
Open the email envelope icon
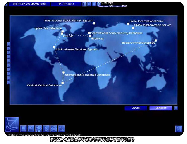coord(54,128)
